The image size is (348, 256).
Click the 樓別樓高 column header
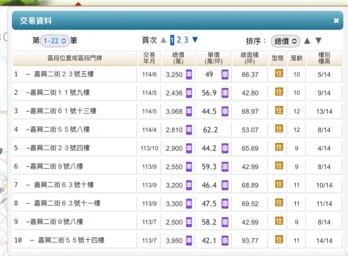324,58
